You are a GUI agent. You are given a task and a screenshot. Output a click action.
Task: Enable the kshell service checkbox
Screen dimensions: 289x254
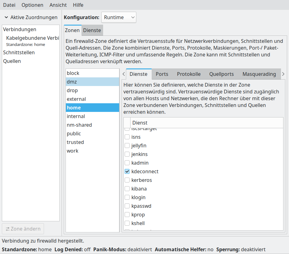pyautogui.click(x=127, y=223)
